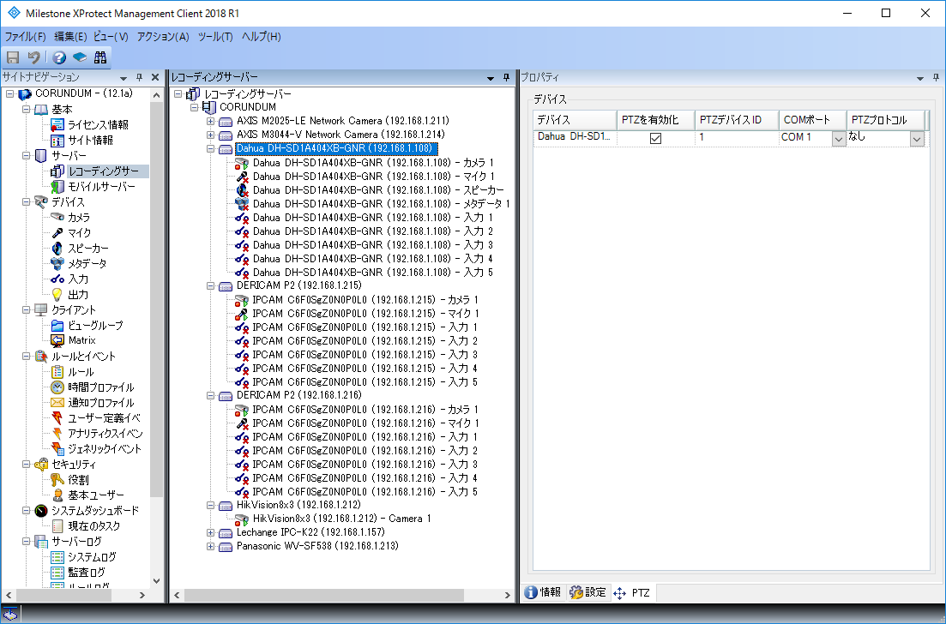Viewport: 946px width, 624px height.
Task: Open the ツール(T) menu
Action: (215, 37)
